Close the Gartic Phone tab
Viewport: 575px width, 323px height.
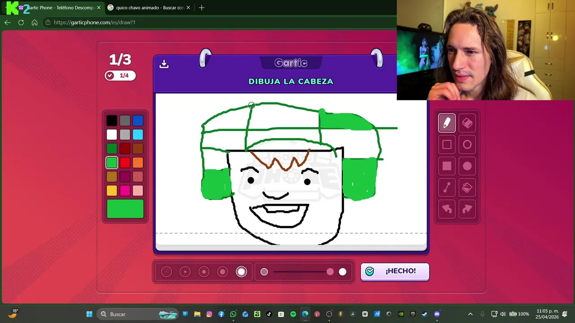pyautogui.click(x=99, y=8)
